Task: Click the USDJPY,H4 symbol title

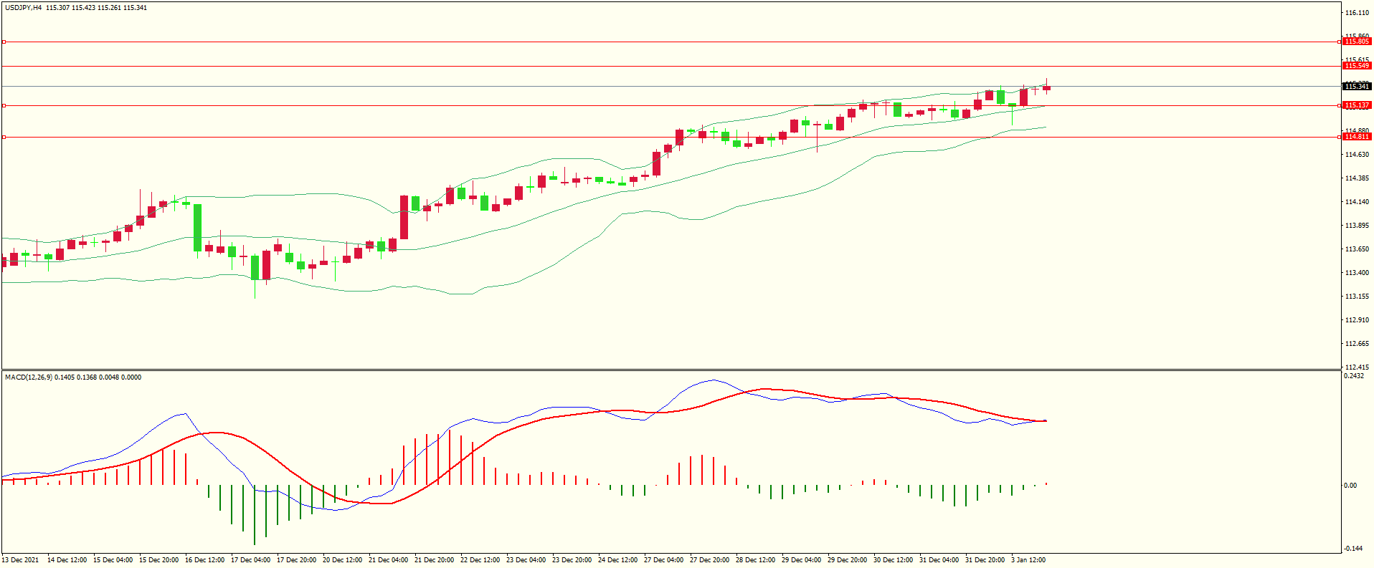Action: coord(23,8)
